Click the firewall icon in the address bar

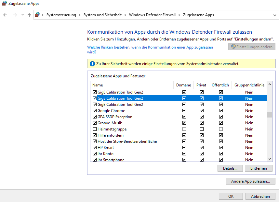38,15
